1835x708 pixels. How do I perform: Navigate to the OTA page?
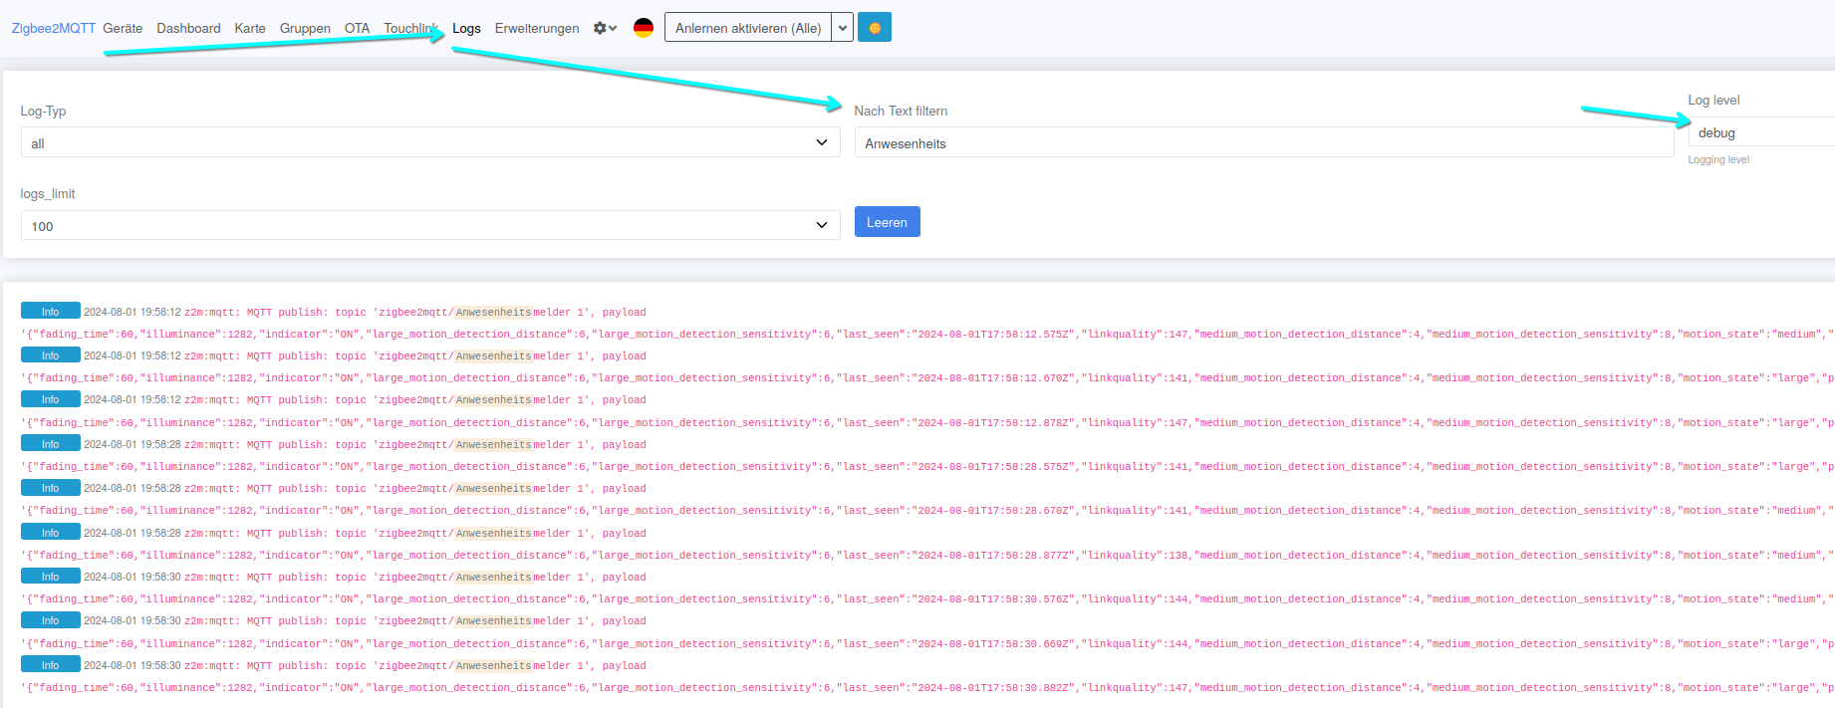[x=357, y=28]
